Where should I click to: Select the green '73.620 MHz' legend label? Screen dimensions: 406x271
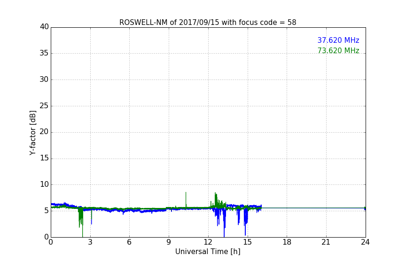pyautogui.click(x=338, y=50)
